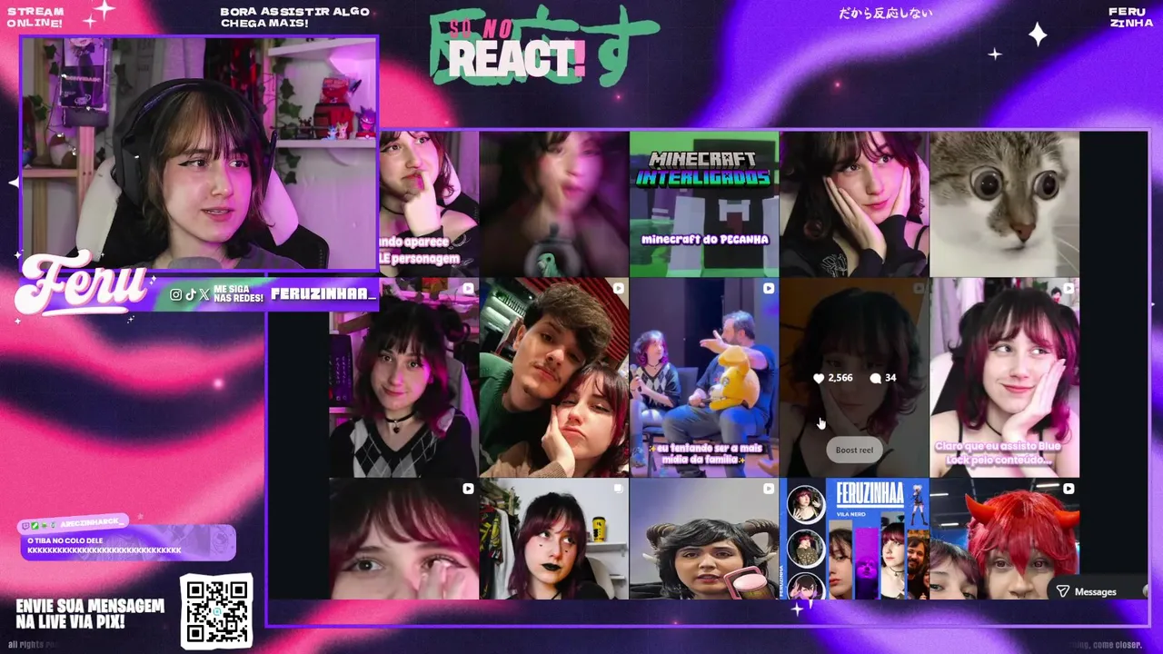The width and height of the screenshot is (1163, 654).
Task: Click reel icon on red-haired devil horns post
Action: [x=1069, y=489]
